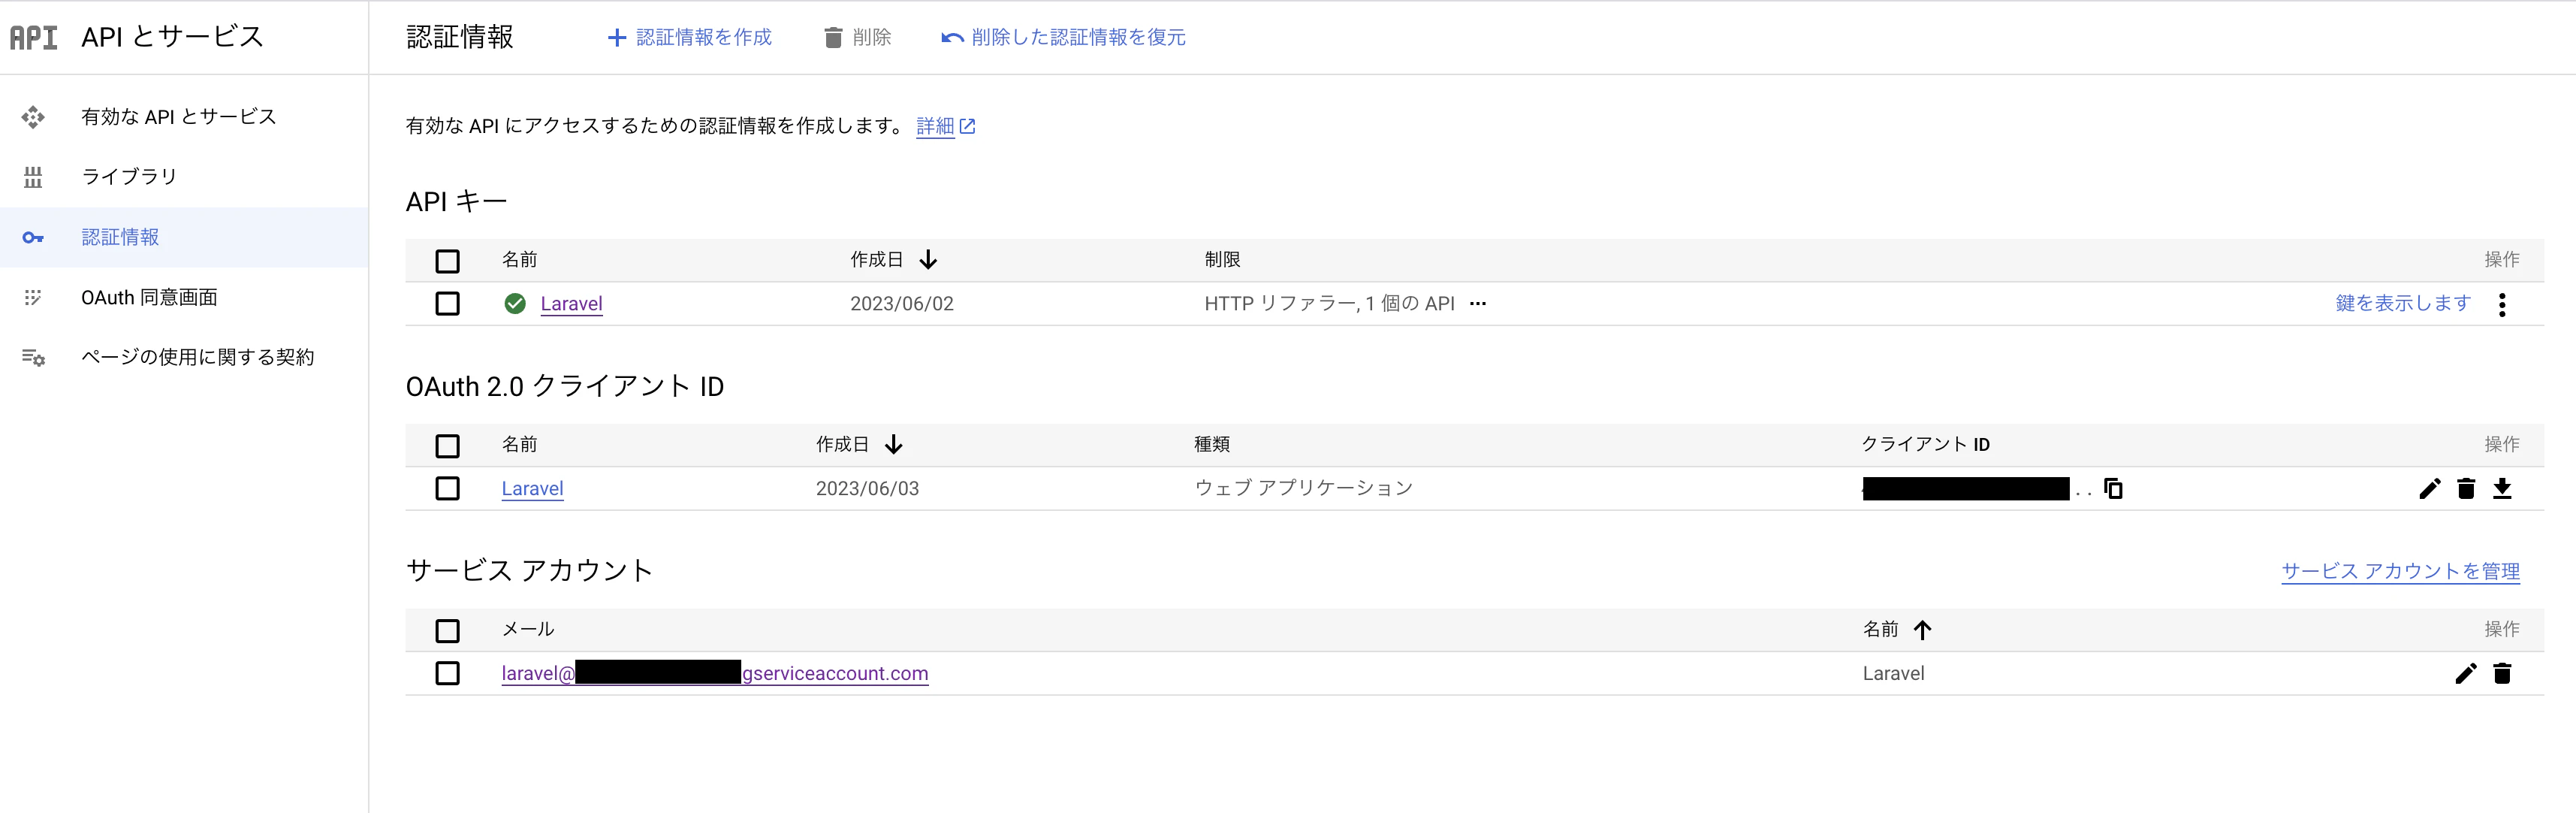Check the Laravel API key row checkbox
This screenshot has height=813, width=2576.
pyautogui.click(x=447, y=303)
